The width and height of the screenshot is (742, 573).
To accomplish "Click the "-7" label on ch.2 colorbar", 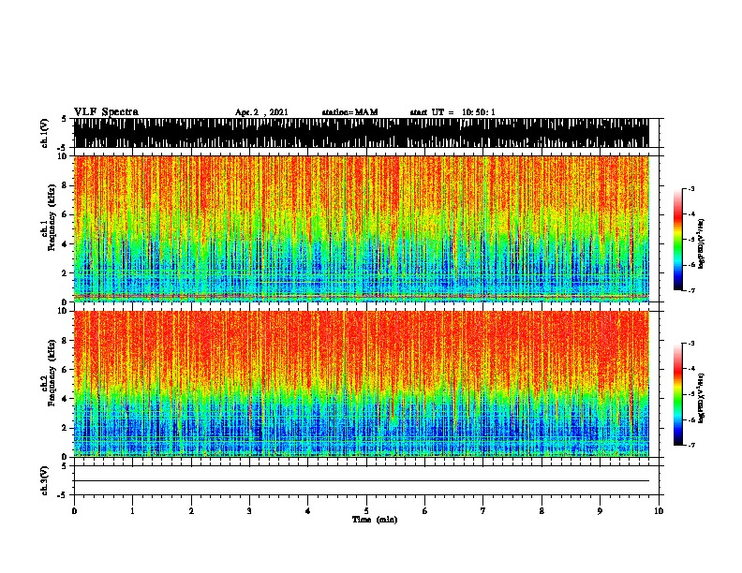I will pyautogui.click(x=691, y=446).
